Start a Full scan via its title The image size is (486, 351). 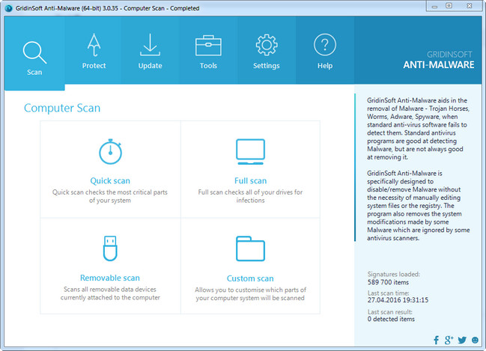pos(250,180)
